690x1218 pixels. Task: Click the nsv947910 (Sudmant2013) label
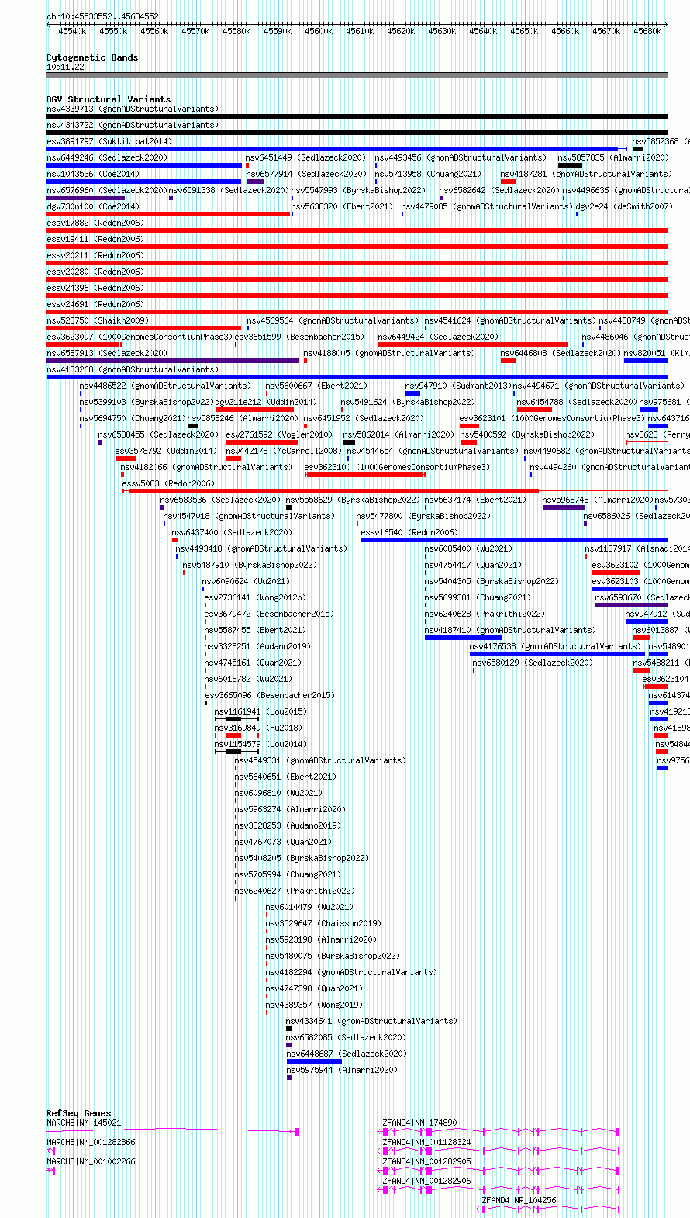pos(458,386)
